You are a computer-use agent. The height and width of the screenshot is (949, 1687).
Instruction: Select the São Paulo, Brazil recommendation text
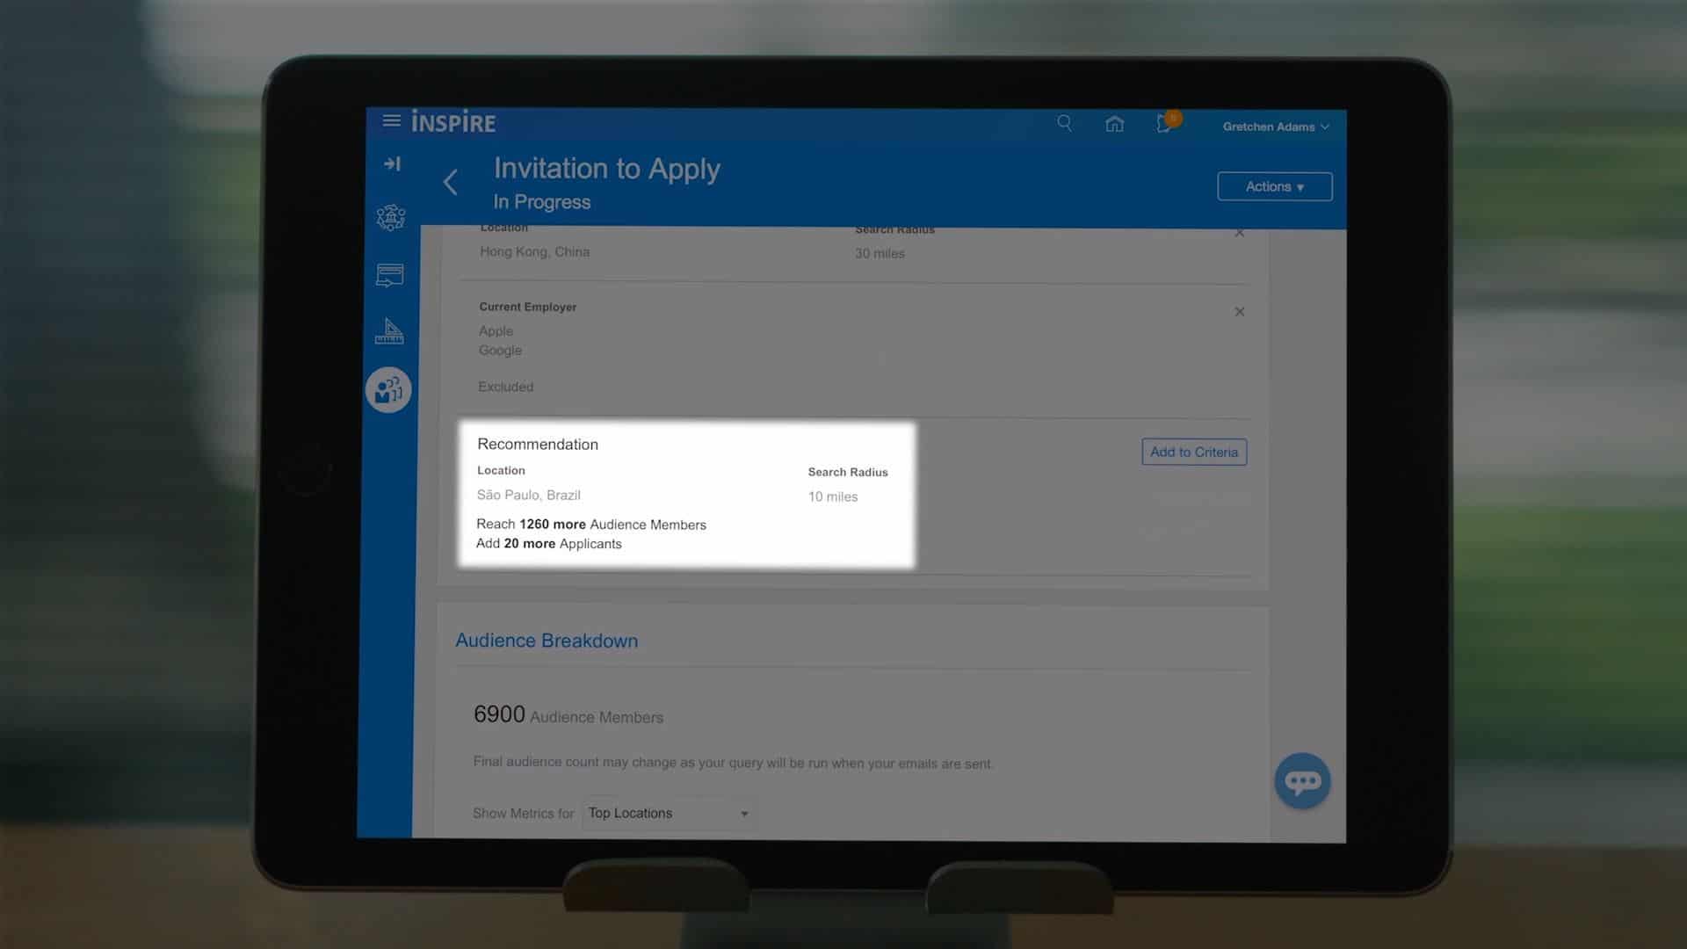(x=528, y=495)
